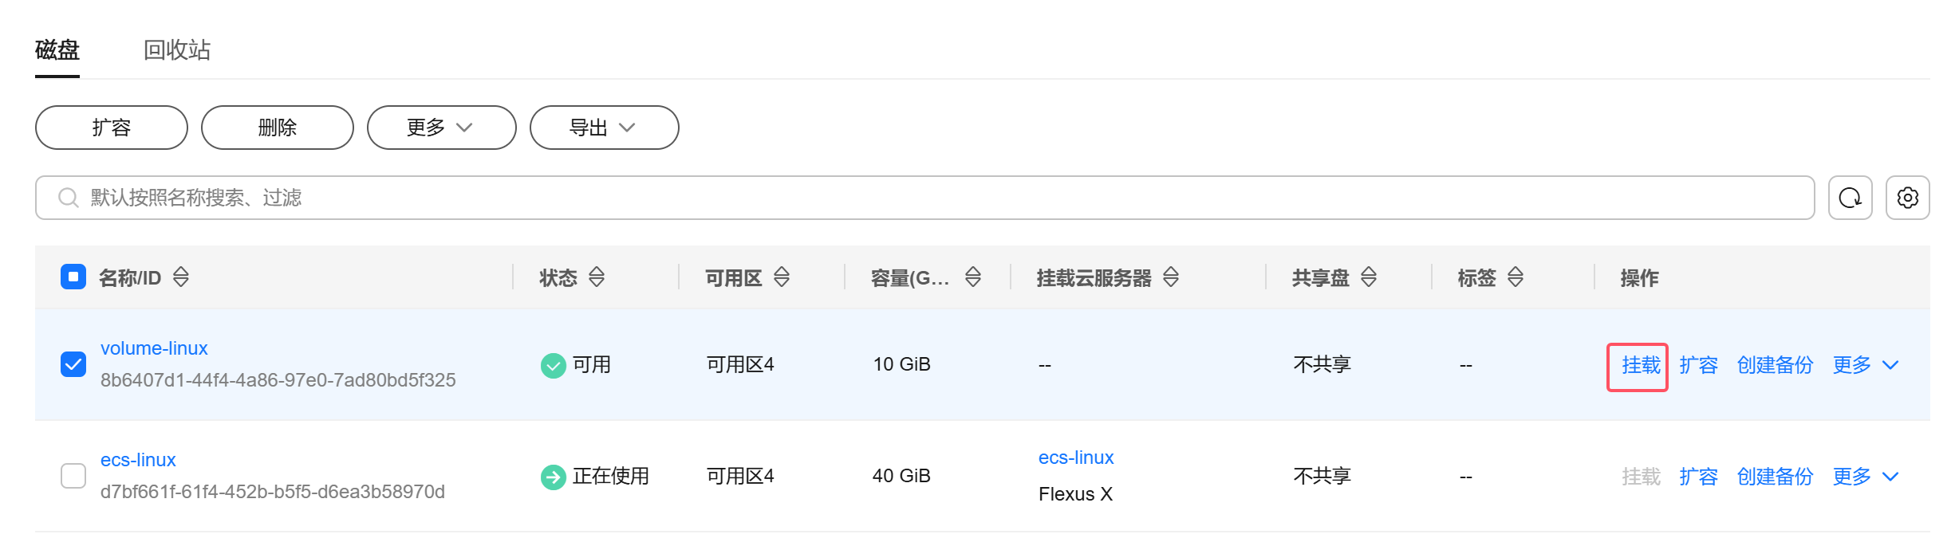The width and height of the screenshot is (1959, 542).
Task: Sort by the 标签 column sort icon
Action: pos(1516,277)
